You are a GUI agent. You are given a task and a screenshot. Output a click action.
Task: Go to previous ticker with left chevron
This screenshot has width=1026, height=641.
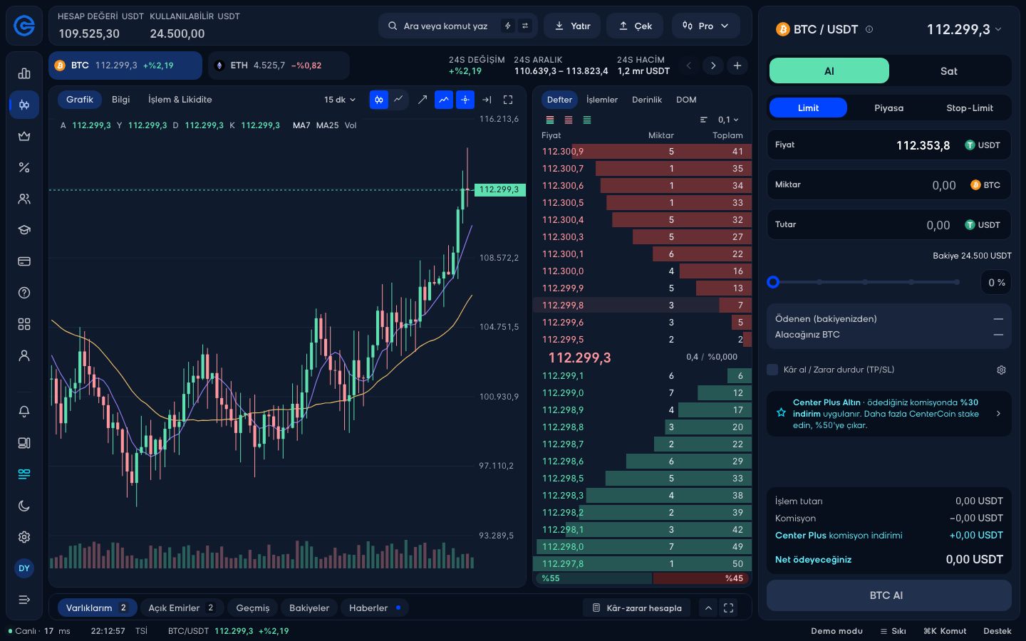689,66
